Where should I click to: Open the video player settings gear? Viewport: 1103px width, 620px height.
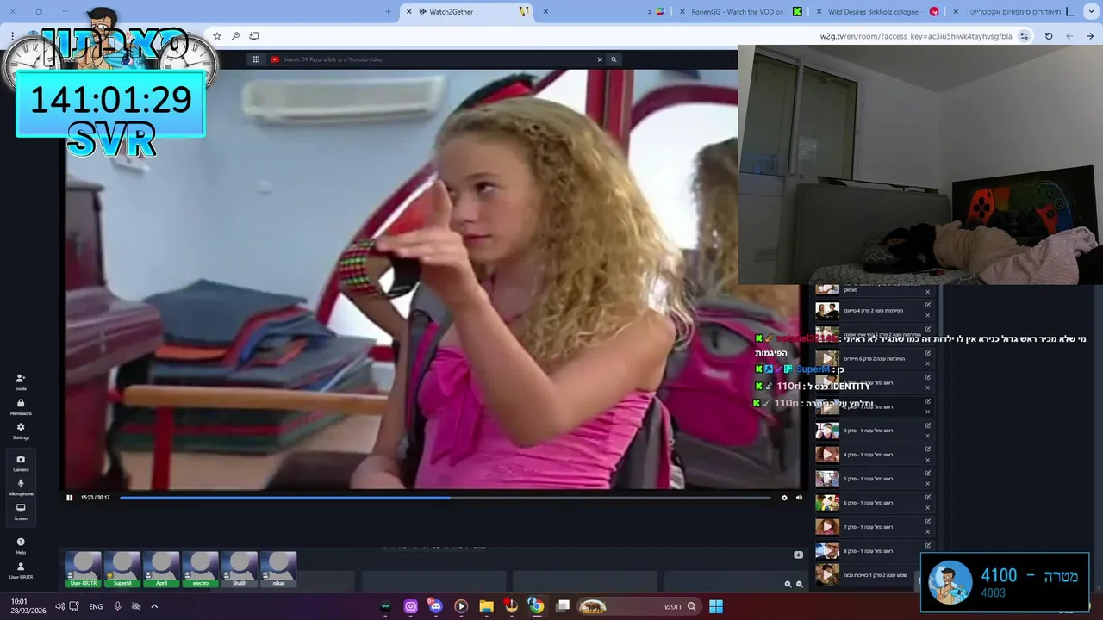(784, 497)
